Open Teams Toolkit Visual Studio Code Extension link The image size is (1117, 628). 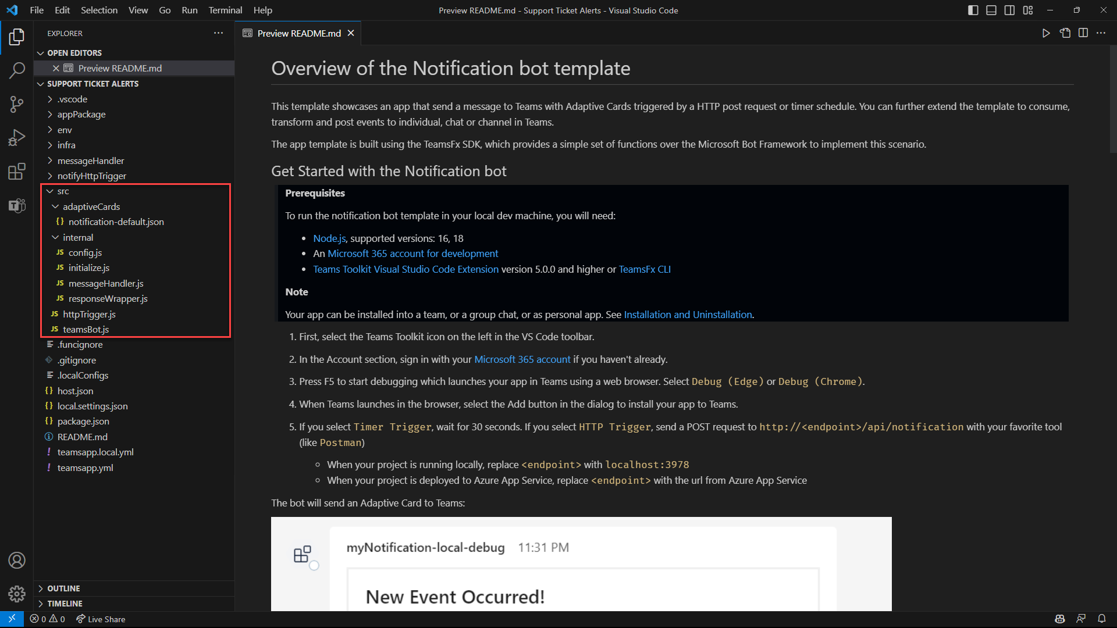tap(405, 269)
